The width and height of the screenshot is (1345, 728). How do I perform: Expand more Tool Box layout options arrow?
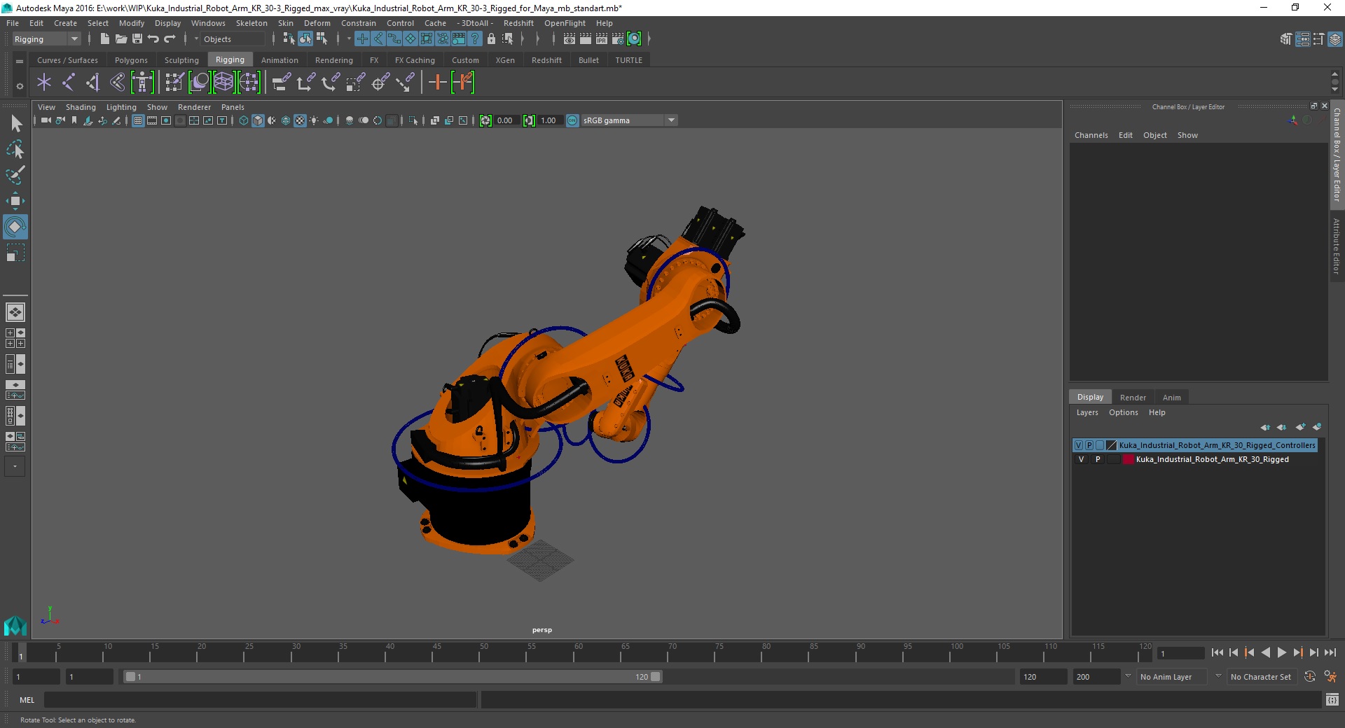coord(15,466)
